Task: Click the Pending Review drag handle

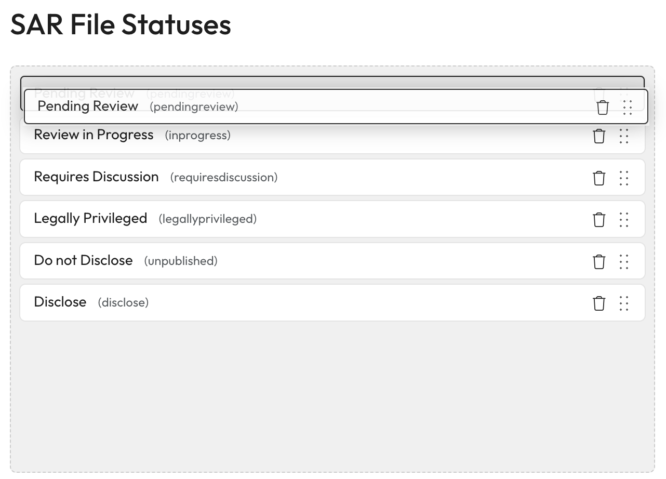Action: [628, 107]
